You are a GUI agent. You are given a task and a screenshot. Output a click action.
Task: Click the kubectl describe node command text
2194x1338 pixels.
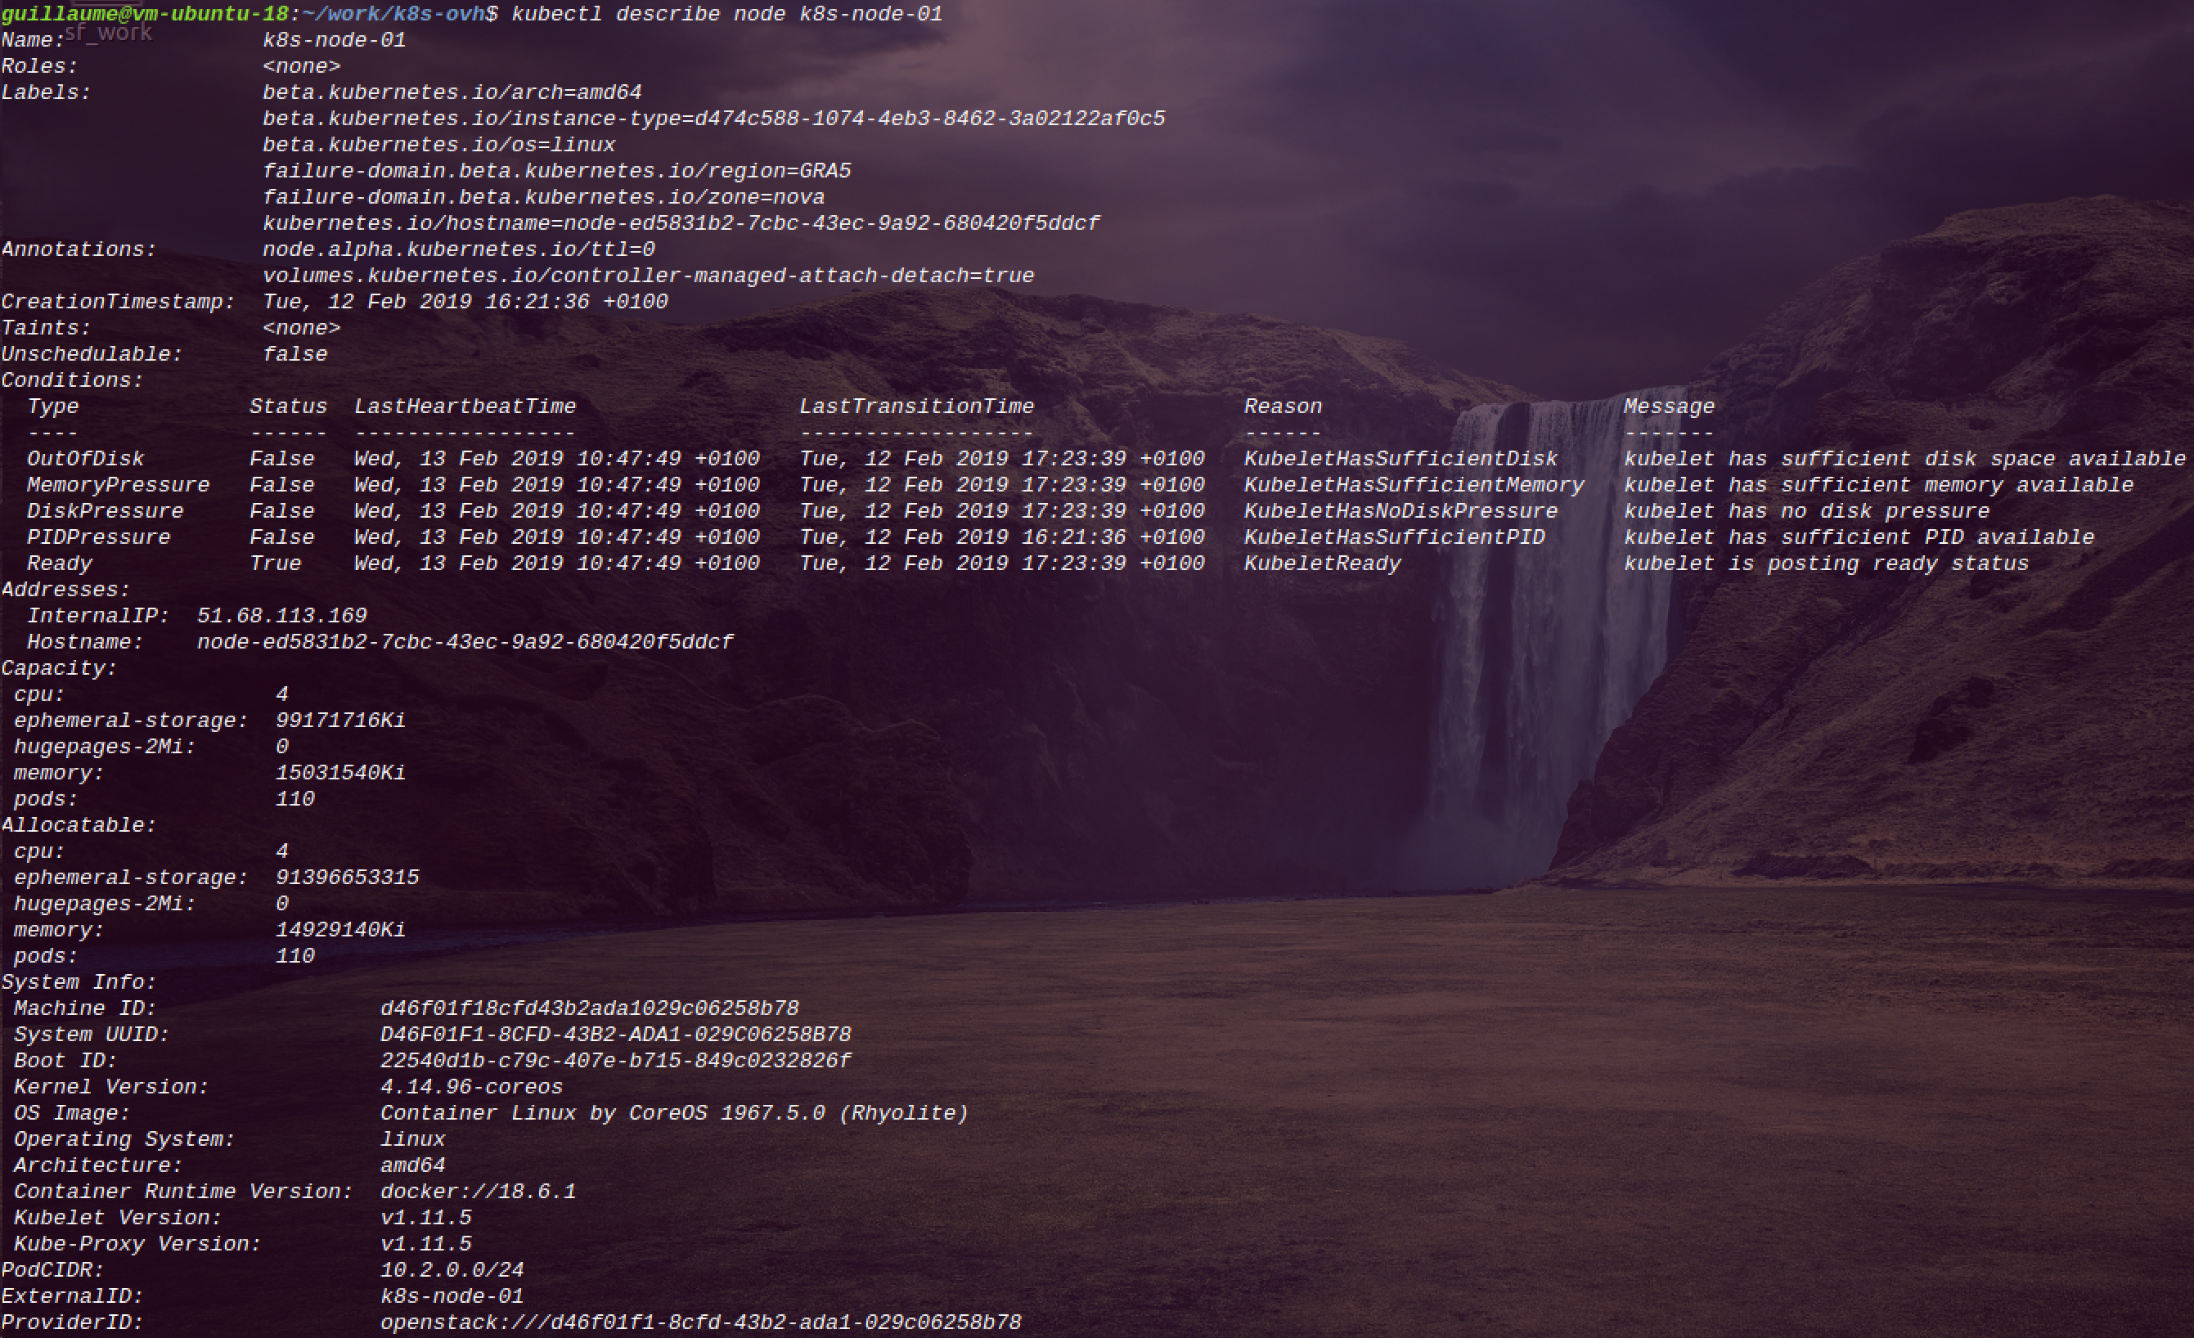(726, 14)
